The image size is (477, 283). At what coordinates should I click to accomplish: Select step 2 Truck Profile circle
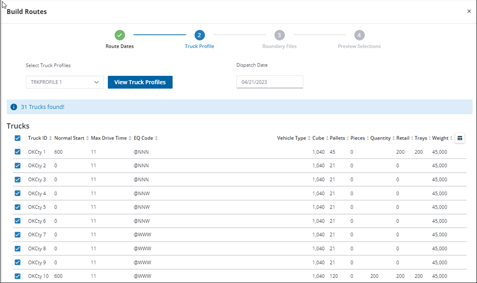(x=199, y=35)
